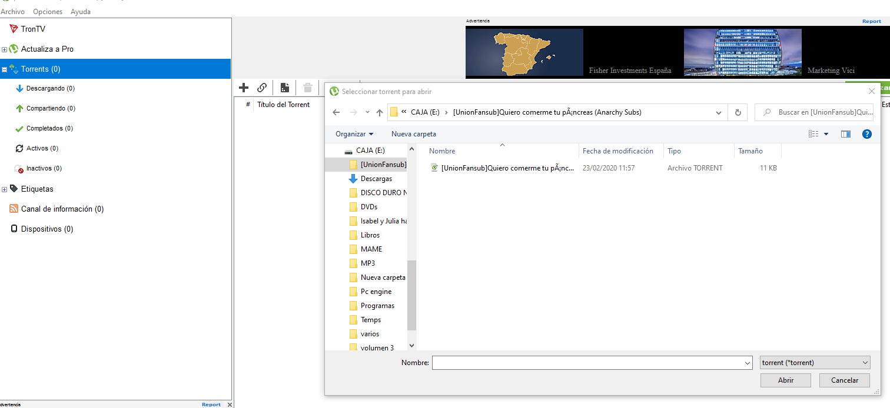
Task: Click the Create New Torrent file icon
Action: click(x=284, y=88)
